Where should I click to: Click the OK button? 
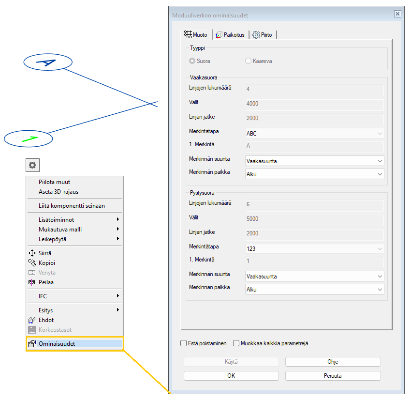pyautogui.click(x=231, y=376)
